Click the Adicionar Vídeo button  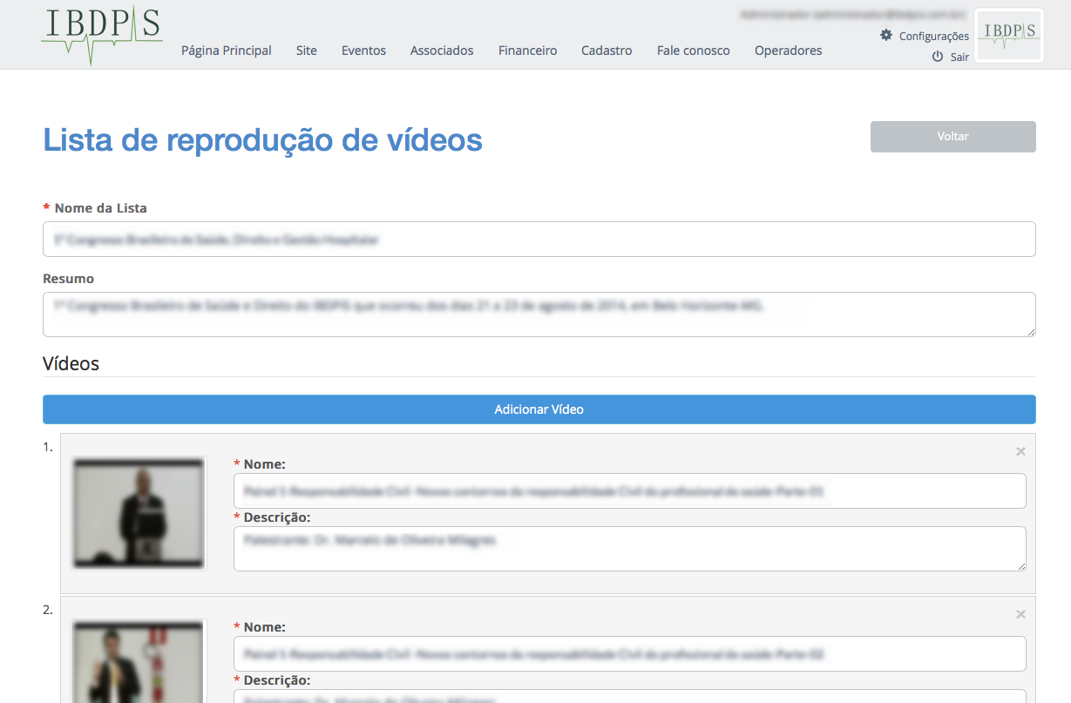539,409
